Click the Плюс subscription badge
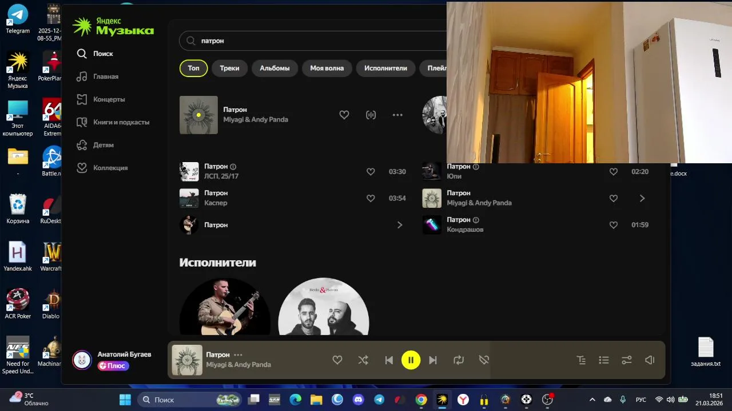This screenshot has height=411, width=732. coord(113,366)
